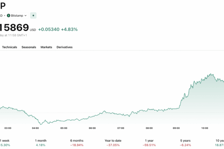Image resolution: width=224 pixels, height=149 pixels.
Task: Open the Markets tab
Action: 46,47
